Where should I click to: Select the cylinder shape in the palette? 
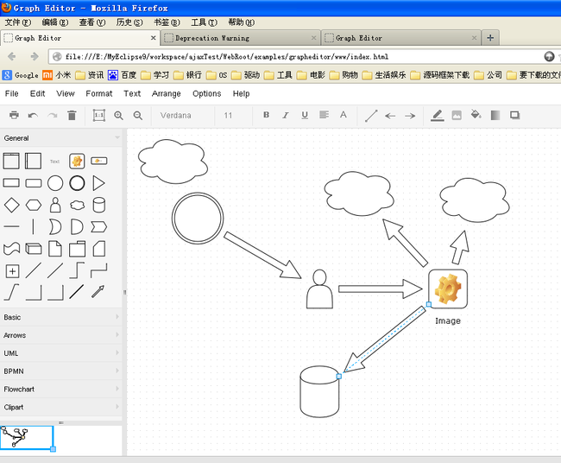(98, 206)
